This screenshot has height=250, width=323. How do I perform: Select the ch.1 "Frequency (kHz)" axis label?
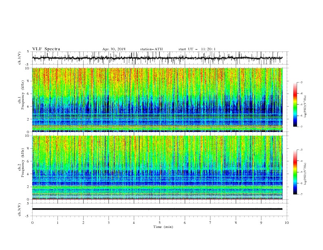23,95
